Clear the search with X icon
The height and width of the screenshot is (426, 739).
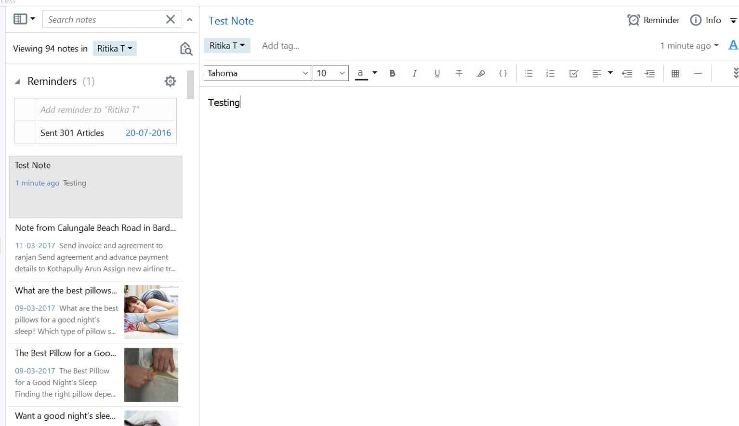(171, 19)
